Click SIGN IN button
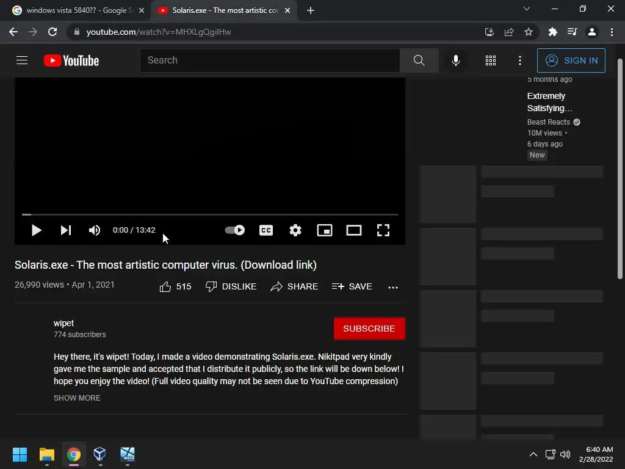The image size is (625, 469). coord(571,60)
